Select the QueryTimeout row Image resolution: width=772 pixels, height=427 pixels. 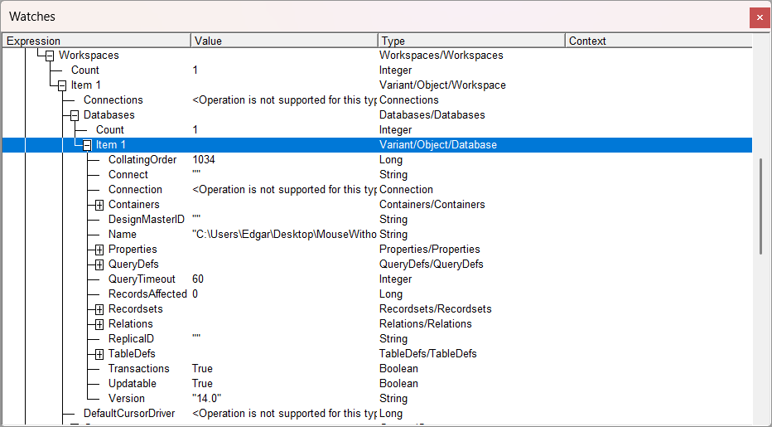[x=142, y=279]
